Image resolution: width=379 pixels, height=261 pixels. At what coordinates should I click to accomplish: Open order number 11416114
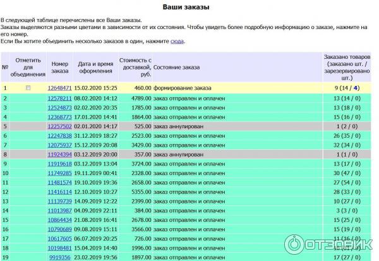(60, 192)
